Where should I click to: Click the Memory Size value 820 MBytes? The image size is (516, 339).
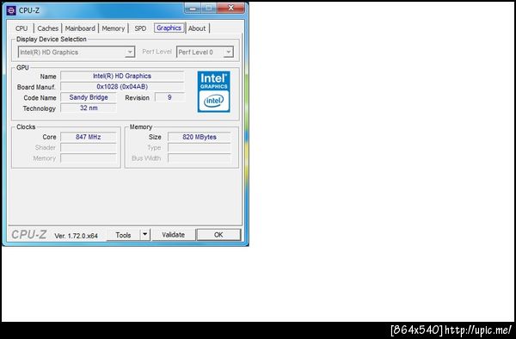point(200,137)
